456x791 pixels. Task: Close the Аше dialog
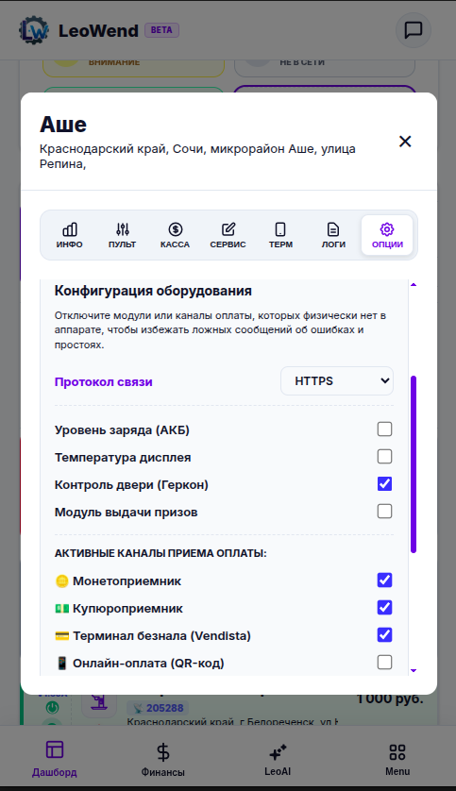(x=405, y=142)
